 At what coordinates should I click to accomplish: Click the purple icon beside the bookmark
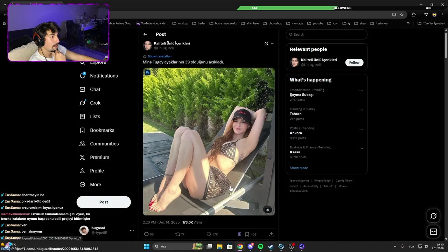pyautogui.click(x=239, y=234)
